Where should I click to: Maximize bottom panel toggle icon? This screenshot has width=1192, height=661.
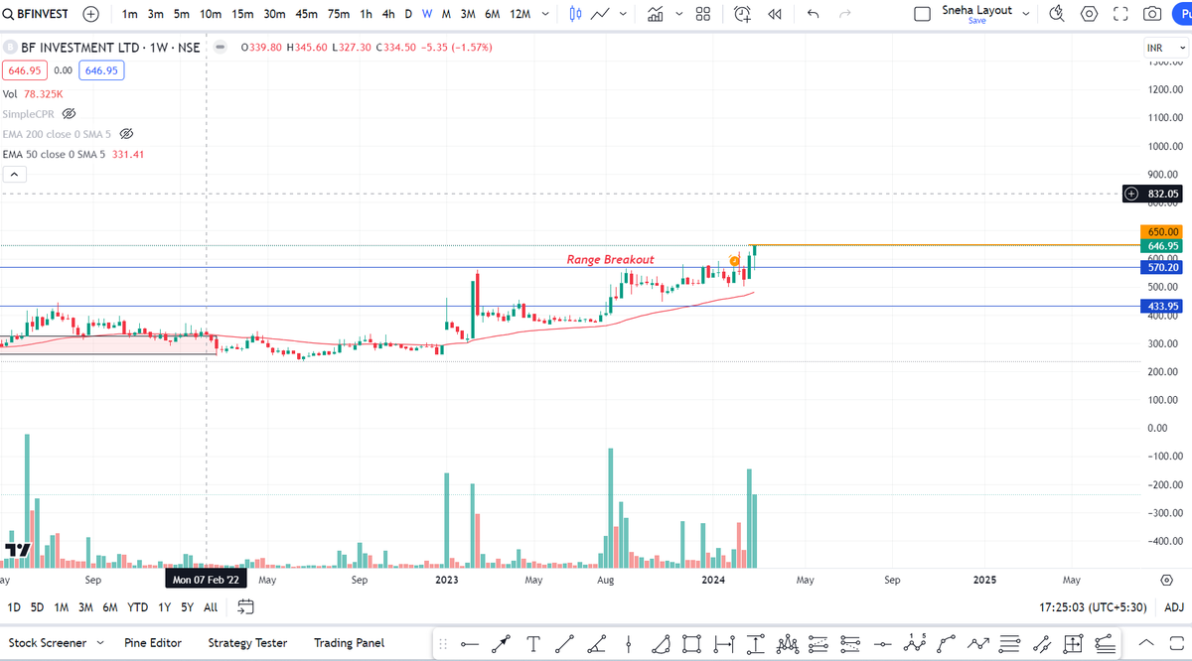(1176, 643)
